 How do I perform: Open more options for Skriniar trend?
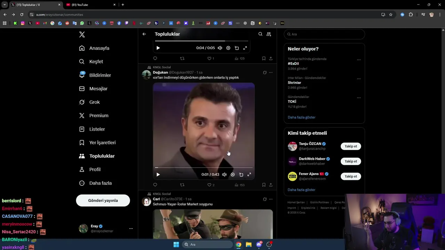(x=359, y=79)
